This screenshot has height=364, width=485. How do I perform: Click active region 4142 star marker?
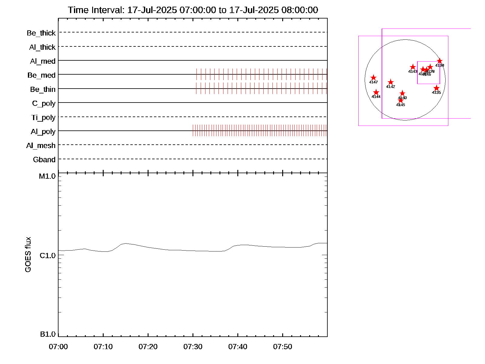tap(390, 82)
